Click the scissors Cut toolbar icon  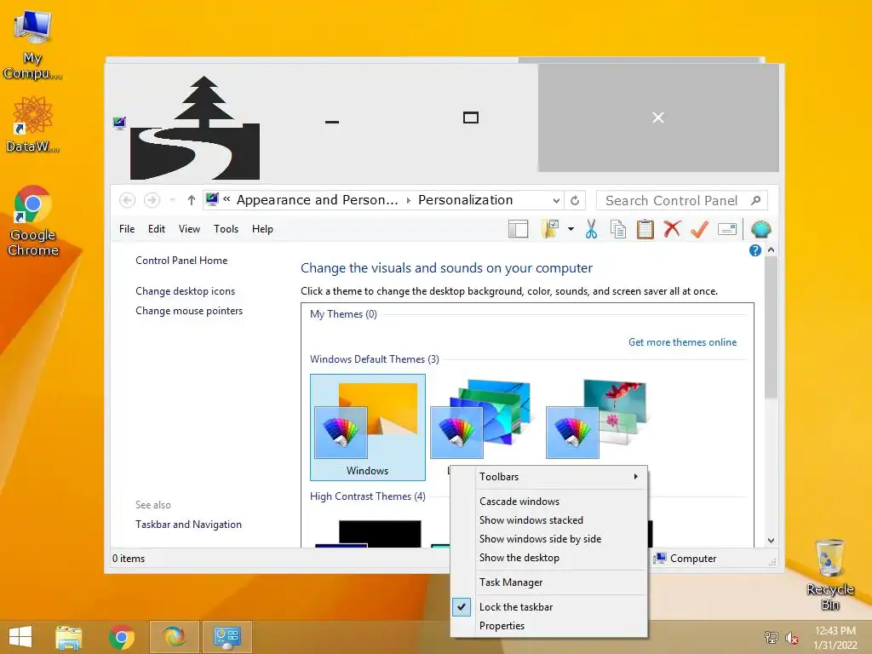pos(591,228)
